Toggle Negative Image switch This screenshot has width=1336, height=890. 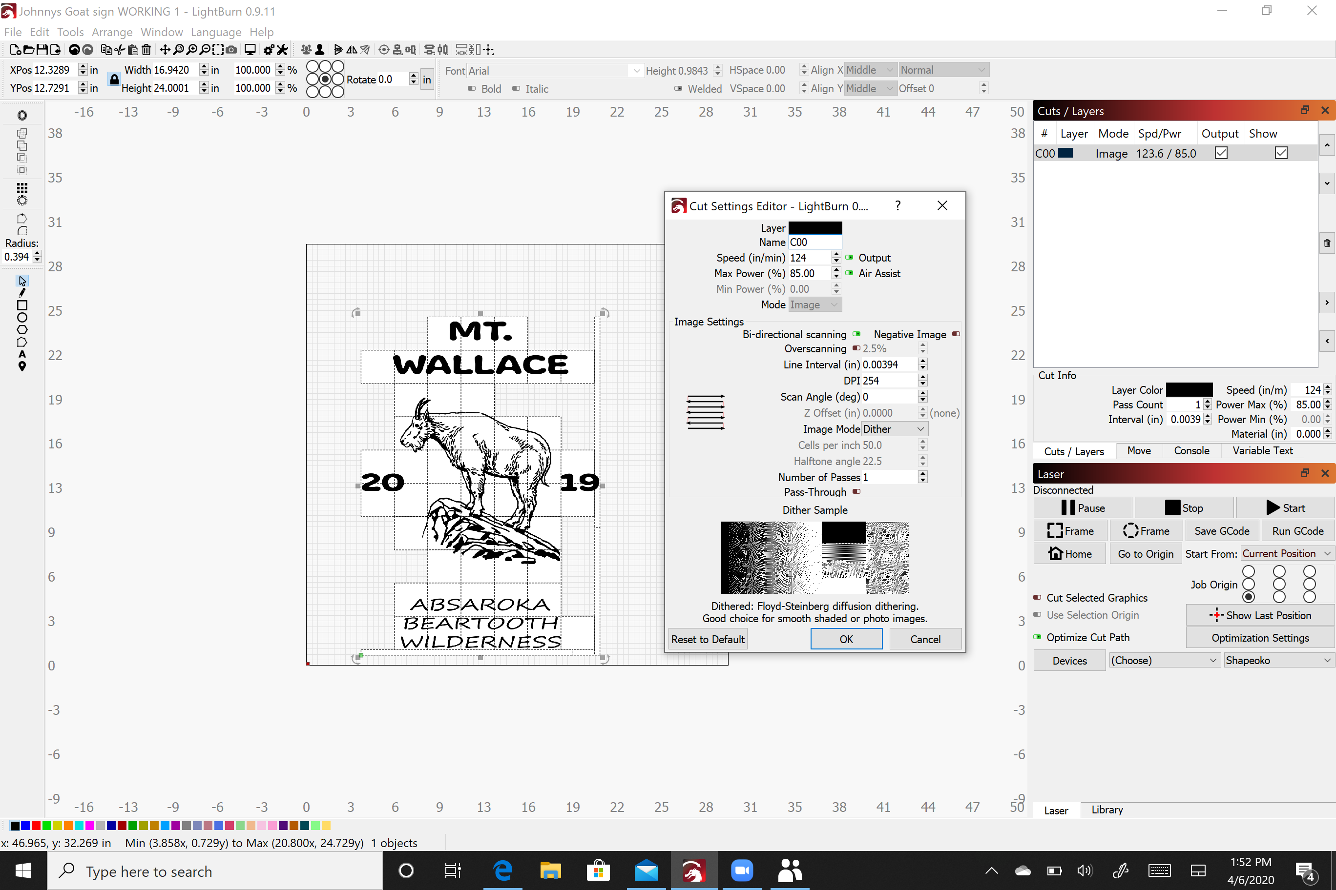coord(956,334)
